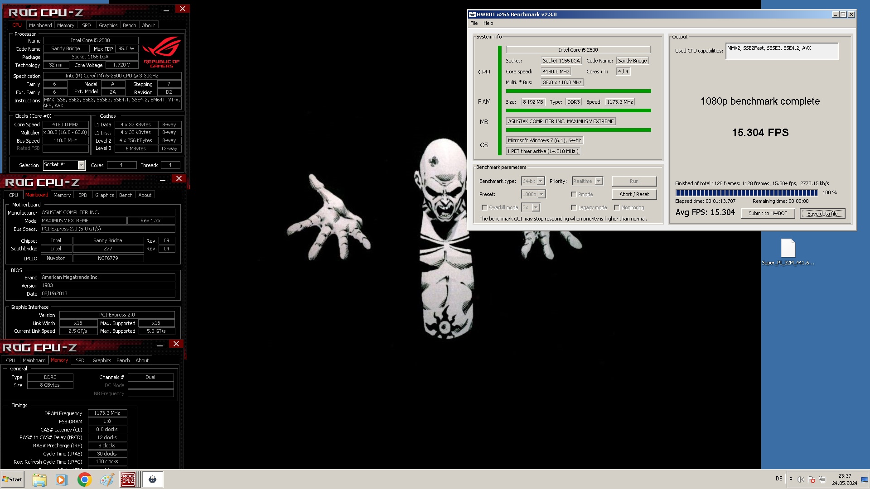Open the Priority Realtime dropdown

tap(599, 181)
